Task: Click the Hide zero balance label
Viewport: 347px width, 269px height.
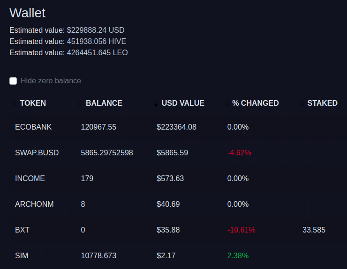Action: (51, 81)
